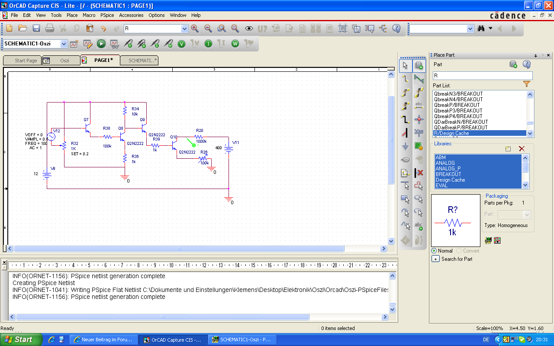Image resolution: width=554 pixels, height=346 pixels.
Task: Open the PSpice menu
Action: [x=107, y=15]
